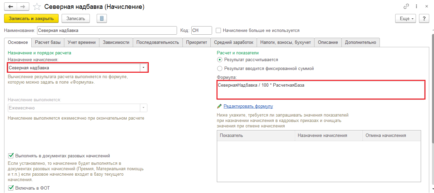Switch to the 'Расчет базы' tab

coord(48,42)
